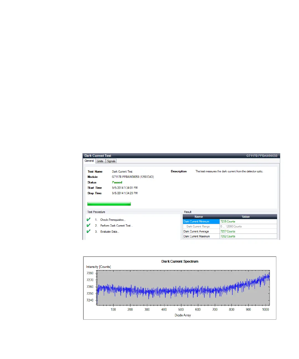299x359 pixels.
Task: Click the Dark Current Test title bar
Action: pyautogui.click(x=181, y=156)
